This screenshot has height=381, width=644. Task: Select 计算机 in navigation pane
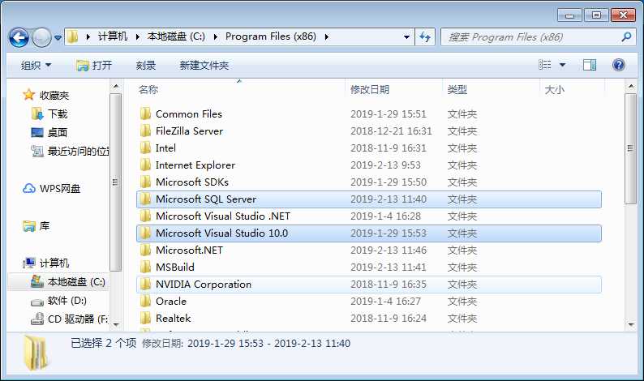45,263
